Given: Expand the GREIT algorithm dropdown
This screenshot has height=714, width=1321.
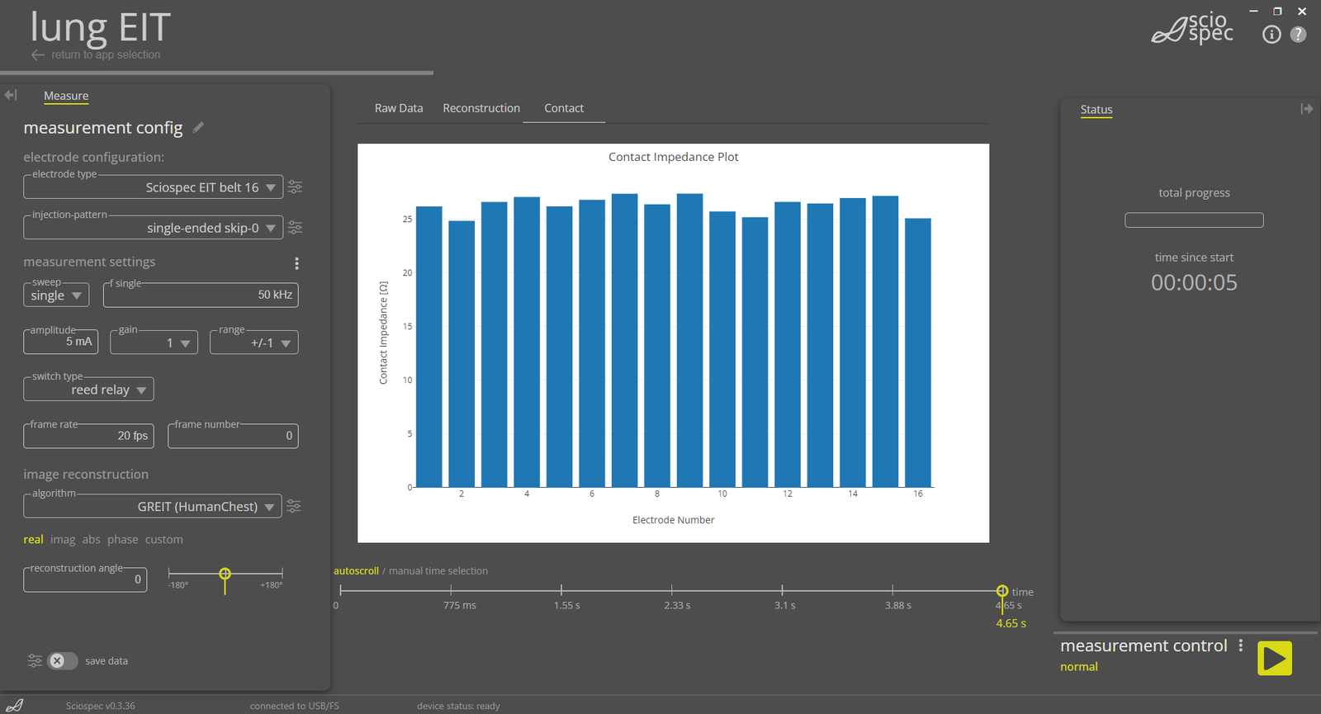Looking at the screenshot, I should coord(269,507).
